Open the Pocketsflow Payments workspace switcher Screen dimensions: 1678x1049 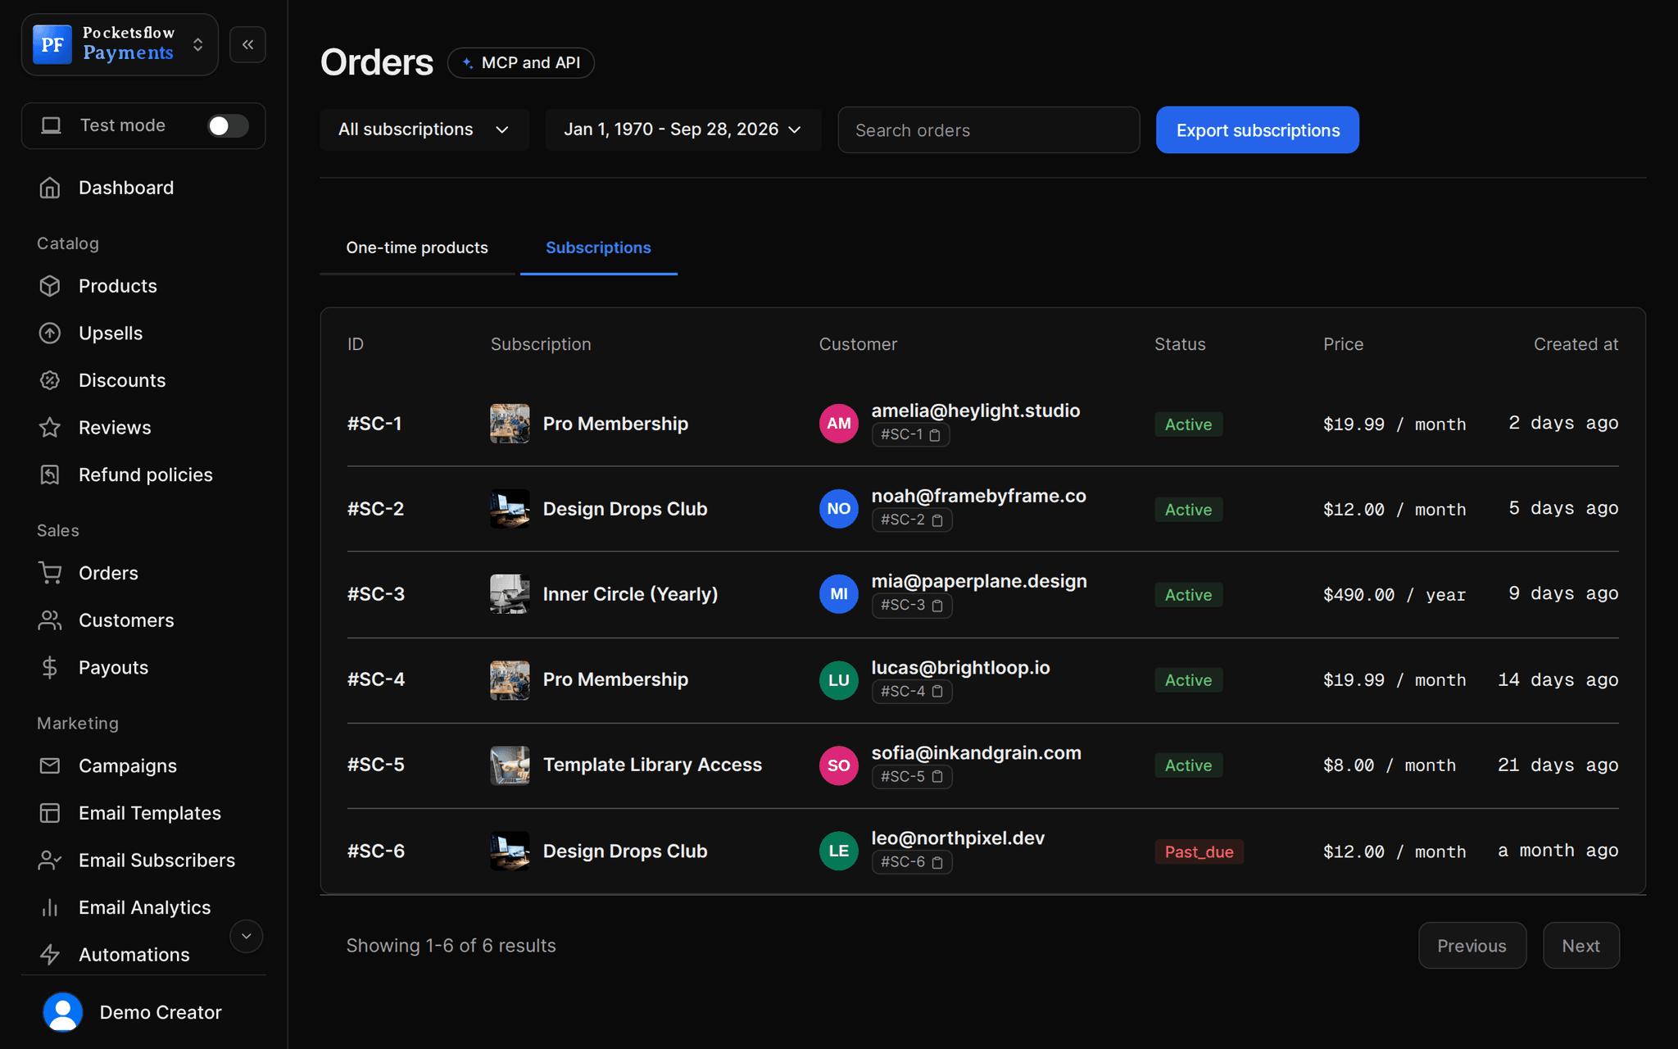tap(120, 44)
